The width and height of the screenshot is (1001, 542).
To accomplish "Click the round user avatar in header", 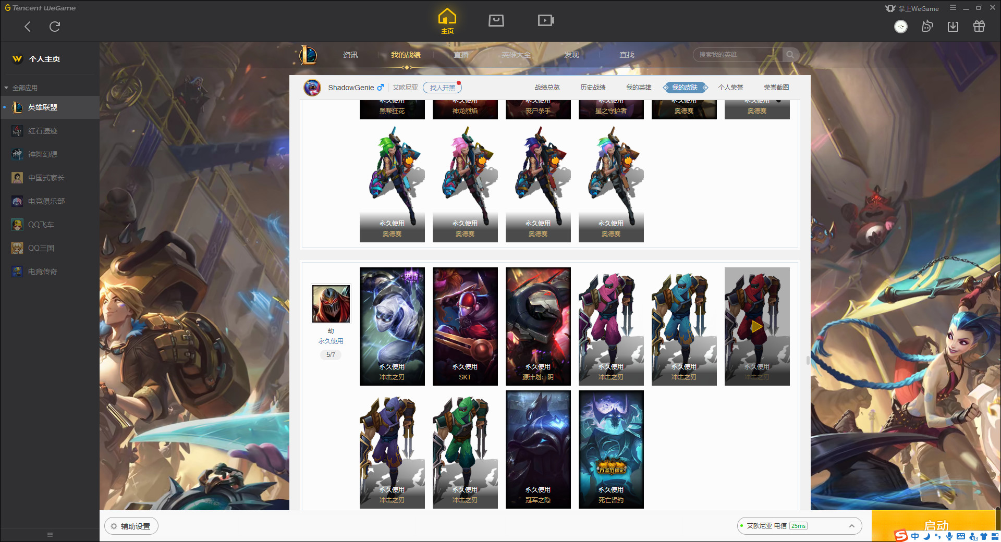I will (x=901, y=27).
